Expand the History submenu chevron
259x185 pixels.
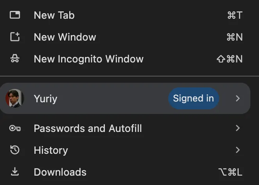point(237,150)
